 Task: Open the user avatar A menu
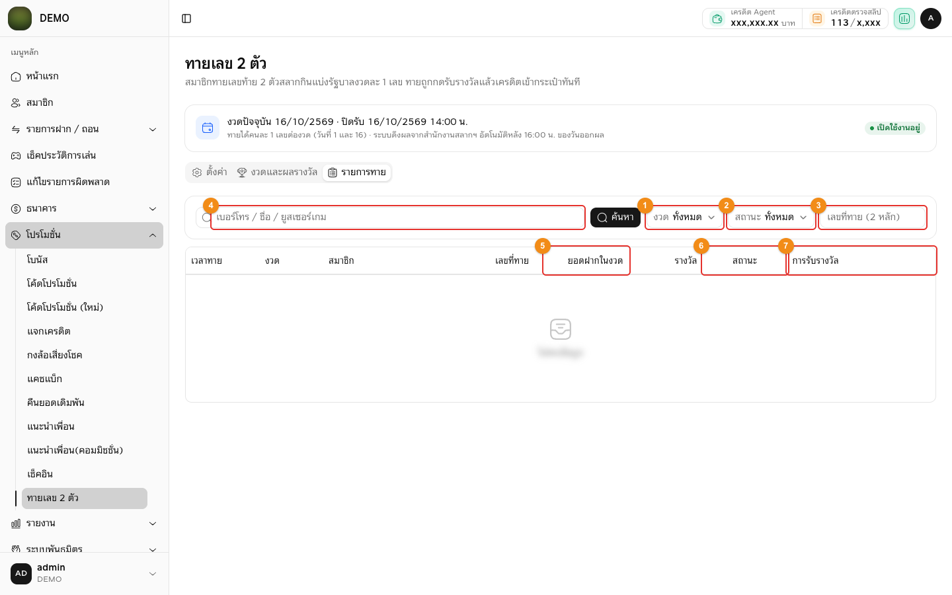click(931, 19)
